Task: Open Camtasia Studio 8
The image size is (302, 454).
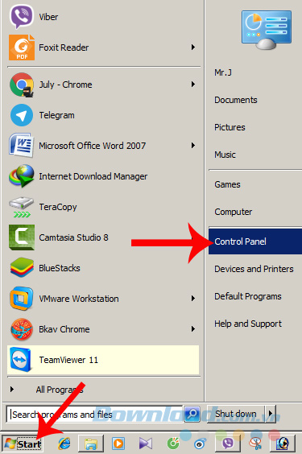Action: click(x=104, y=237)
